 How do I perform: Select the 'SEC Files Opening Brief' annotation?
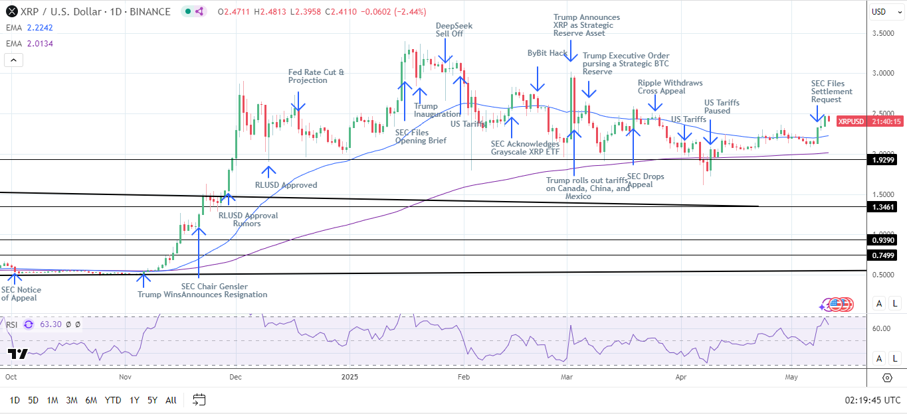420,137
